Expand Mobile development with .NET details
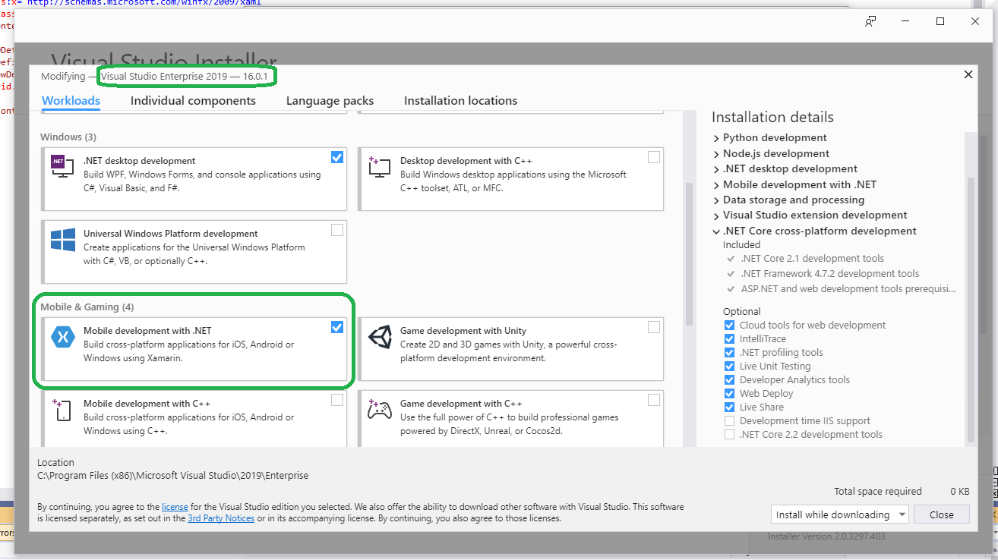998x560 pixels. click(x=716, y=184)
